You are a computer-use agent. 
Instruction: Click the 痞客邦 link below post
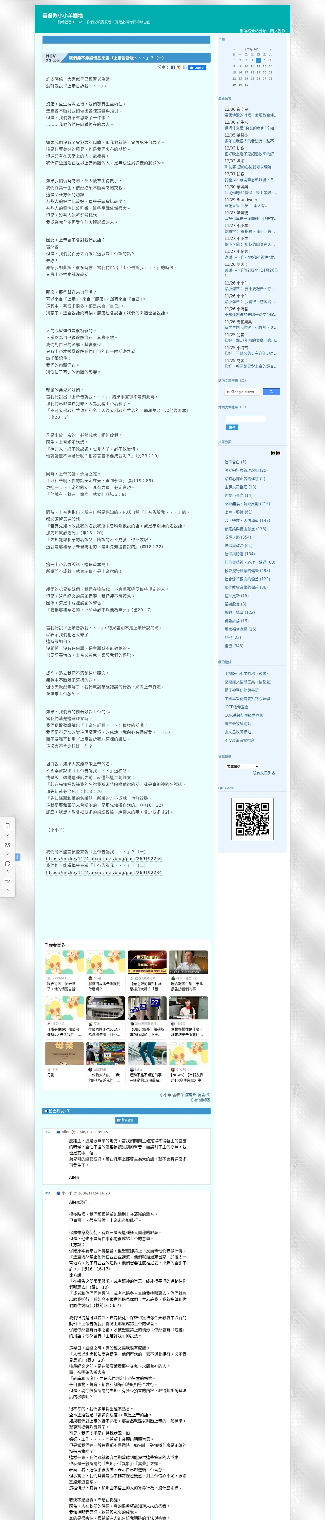191,1095
